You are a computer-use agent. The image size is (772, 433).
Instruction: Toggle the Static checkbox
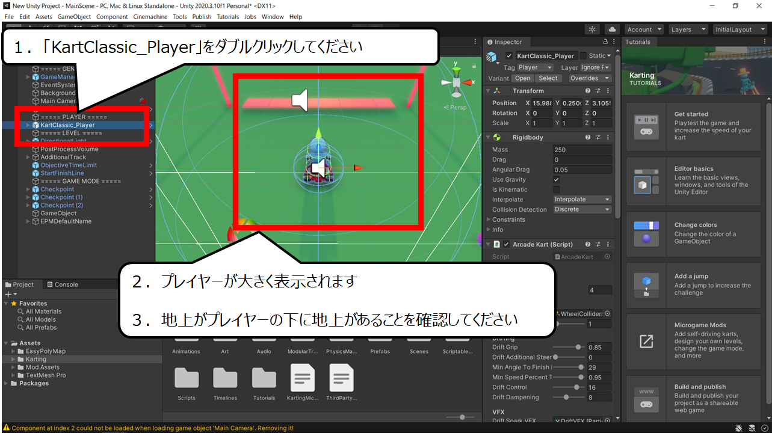click(583, 56)
